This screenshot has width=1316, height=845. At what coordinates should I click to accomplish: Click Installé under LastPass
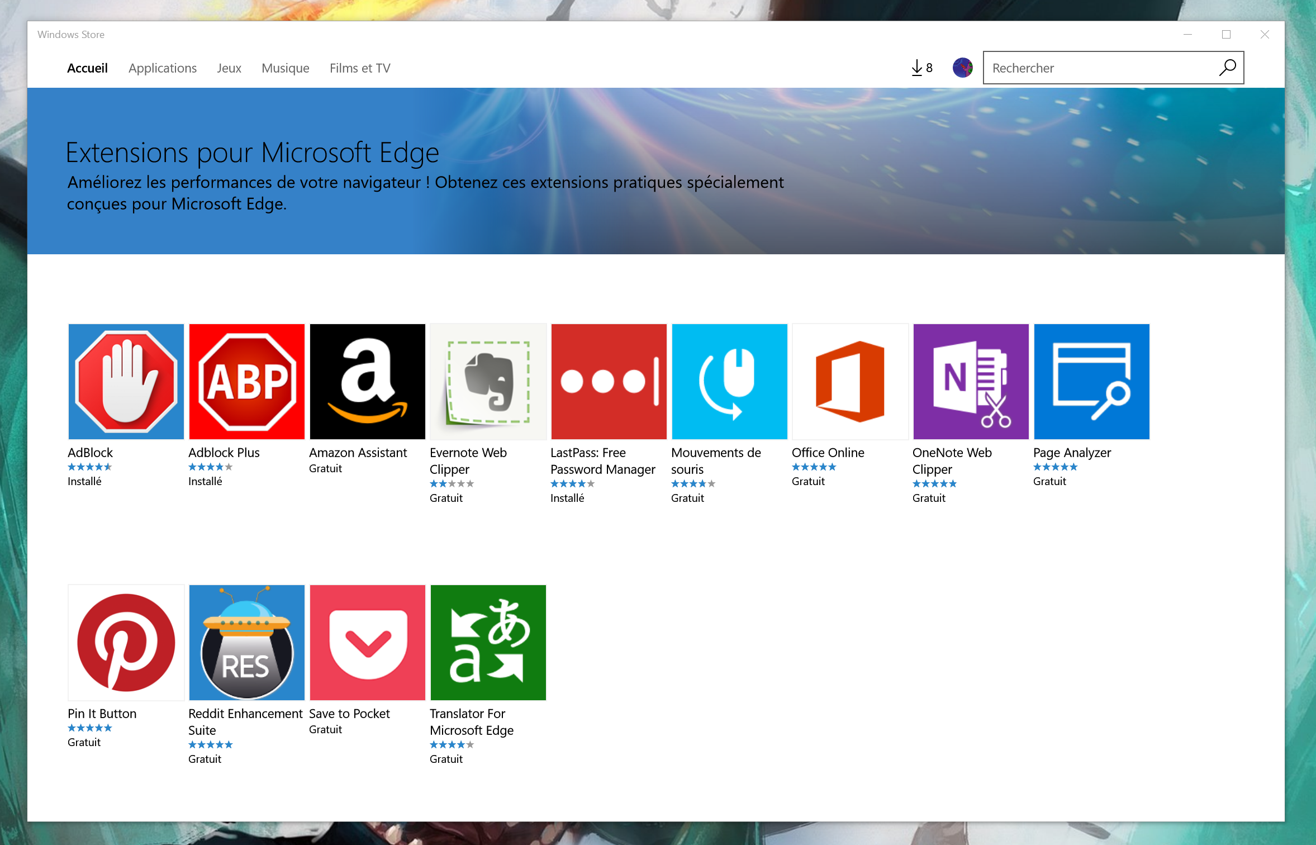coord(567,498)
